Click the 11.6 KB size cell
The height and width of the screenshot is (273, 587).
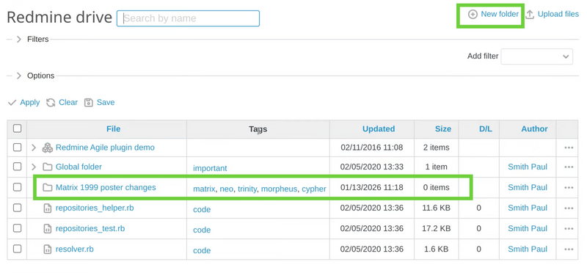[437, 208]
